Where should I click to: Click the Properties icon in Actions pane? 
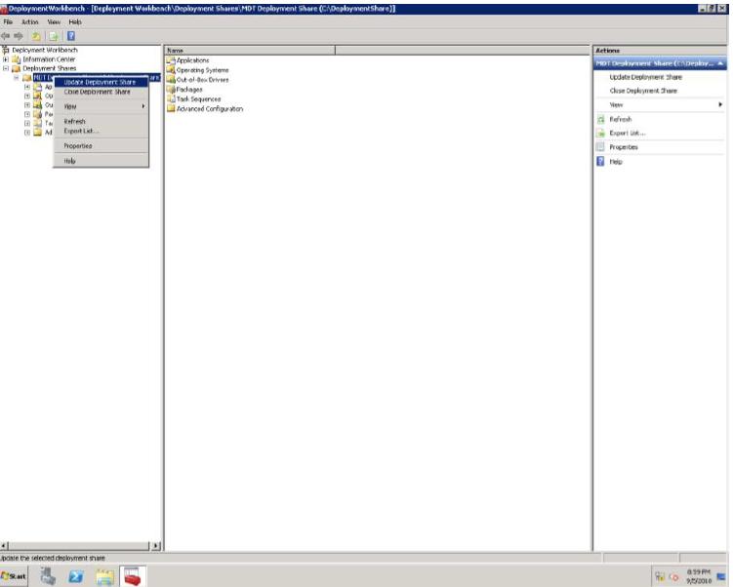601,147
